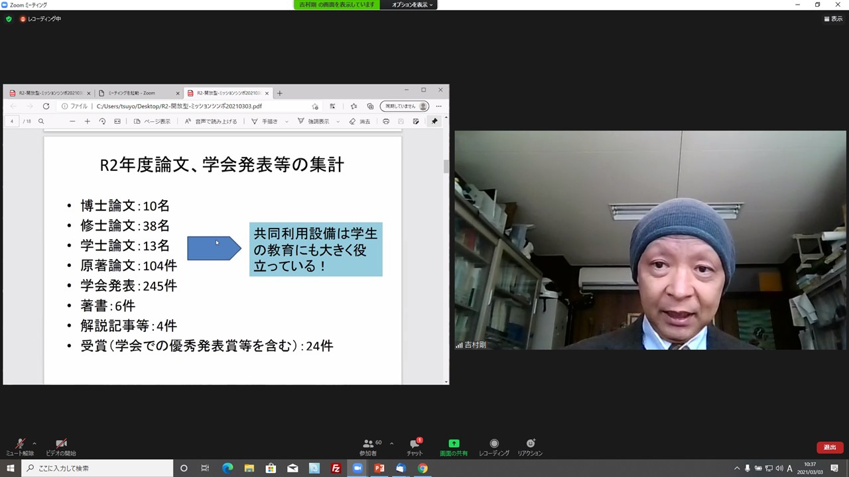Toggle Zoom recording button
The width and height of the screenshot is (849, 477).
click(494, 447)
